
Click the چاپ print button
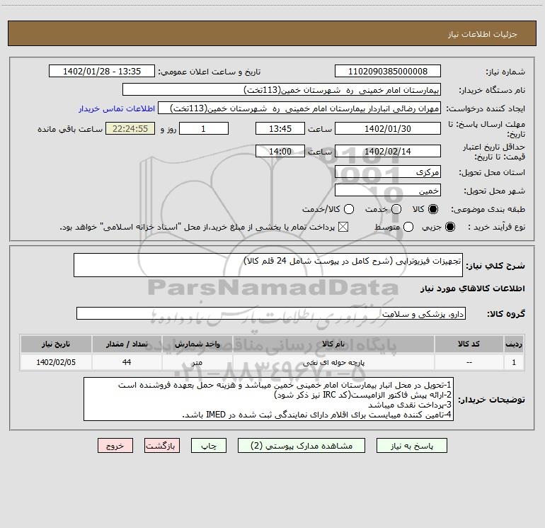pos(209,446)
